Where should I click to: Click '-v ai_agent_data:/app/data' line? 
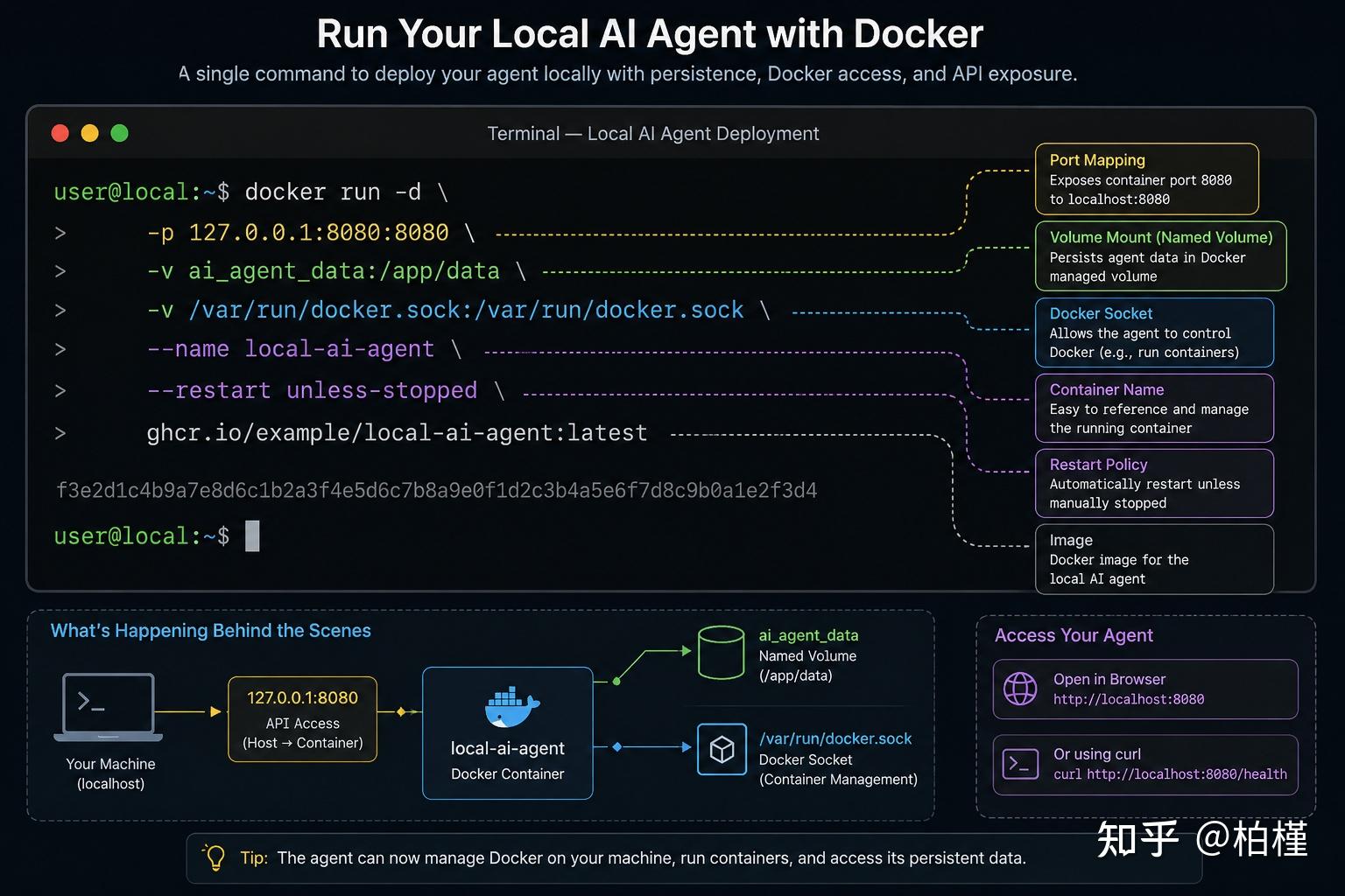(x=323, y=270)
